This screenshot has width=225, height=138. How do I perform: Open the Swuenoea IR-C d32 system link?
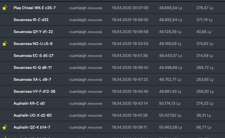pyautogui.click(x=31, y=20)
